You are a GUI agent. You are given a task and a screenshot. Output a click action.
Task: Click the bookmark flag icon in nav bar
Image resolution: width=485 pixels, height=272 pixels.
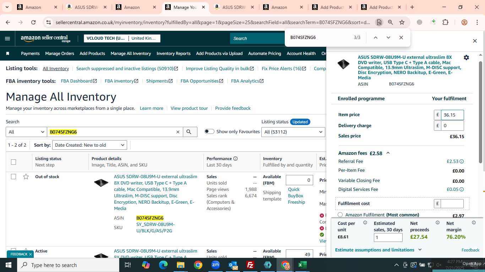click(x=8, y=53)
